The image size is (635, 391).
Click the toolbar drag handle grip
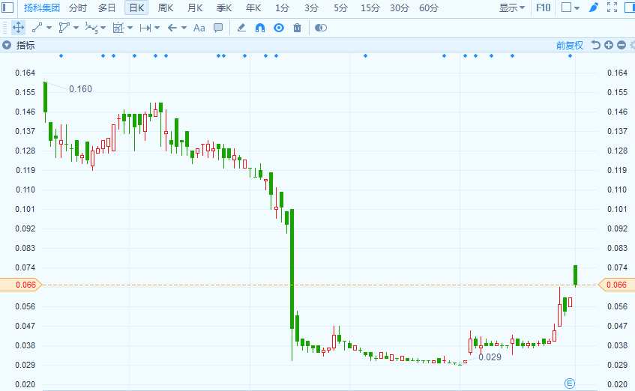point(4,28)
